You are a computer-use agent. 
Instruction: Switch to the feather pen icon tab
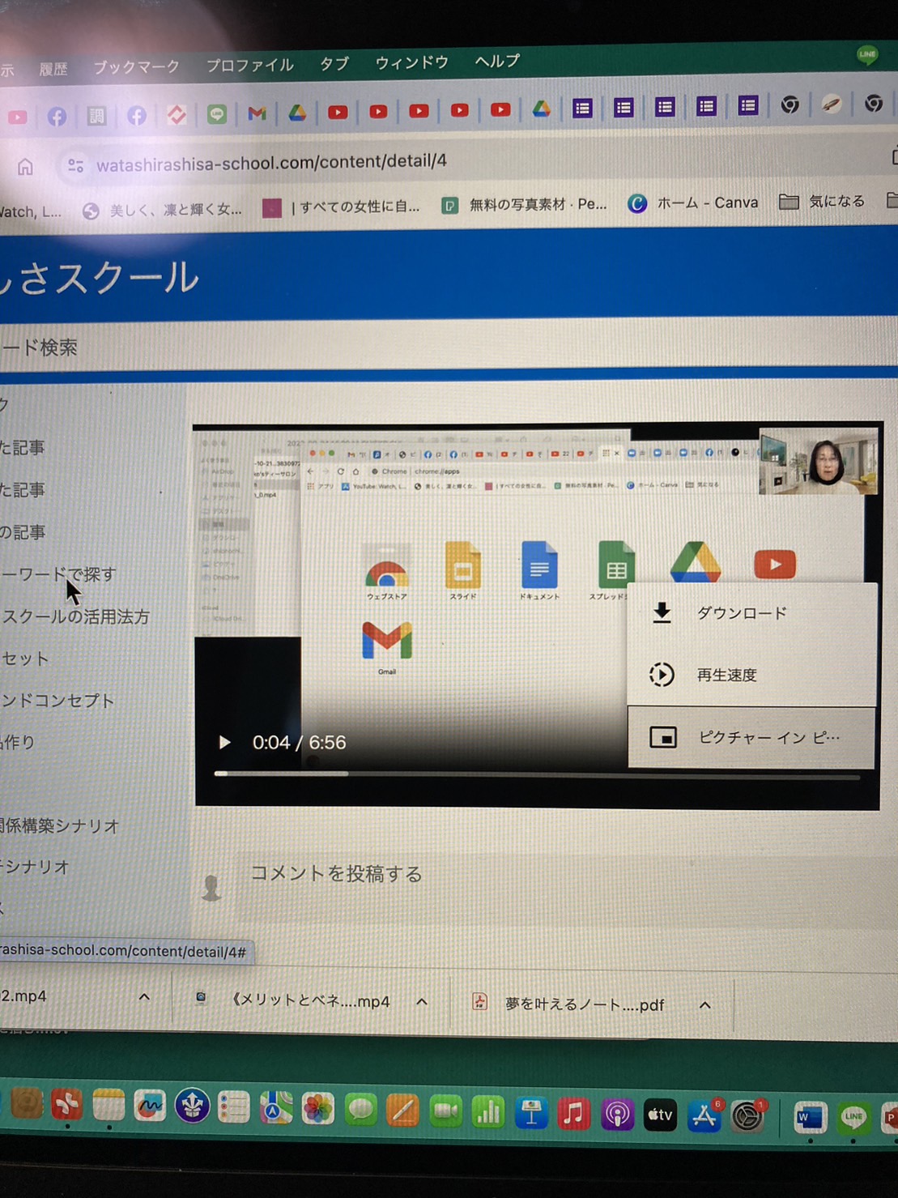pyautogui.click(x=831, y=104)
